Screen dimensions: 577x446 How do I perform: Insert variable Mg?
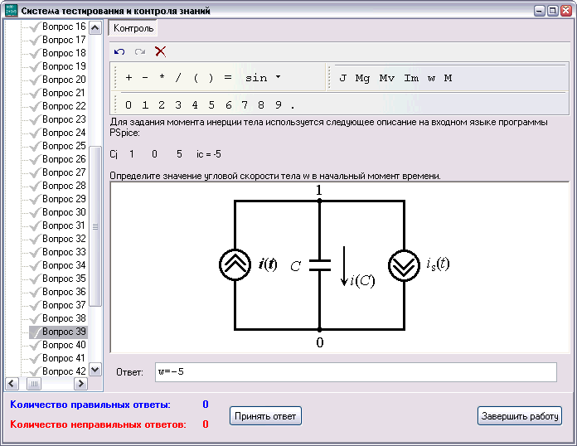tap(362, 78)
